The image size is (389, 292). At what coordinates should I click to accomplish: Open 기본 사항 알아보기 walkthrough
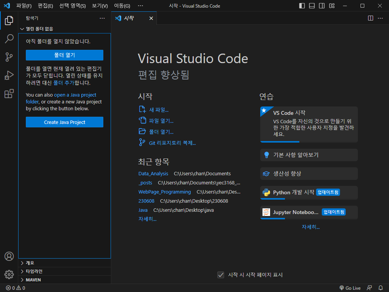[x=309, y=155]
